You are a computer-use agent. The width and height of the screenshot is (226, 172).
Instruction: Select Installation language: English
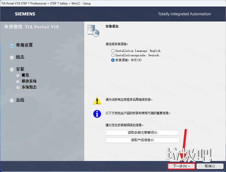tap(113, 51)
